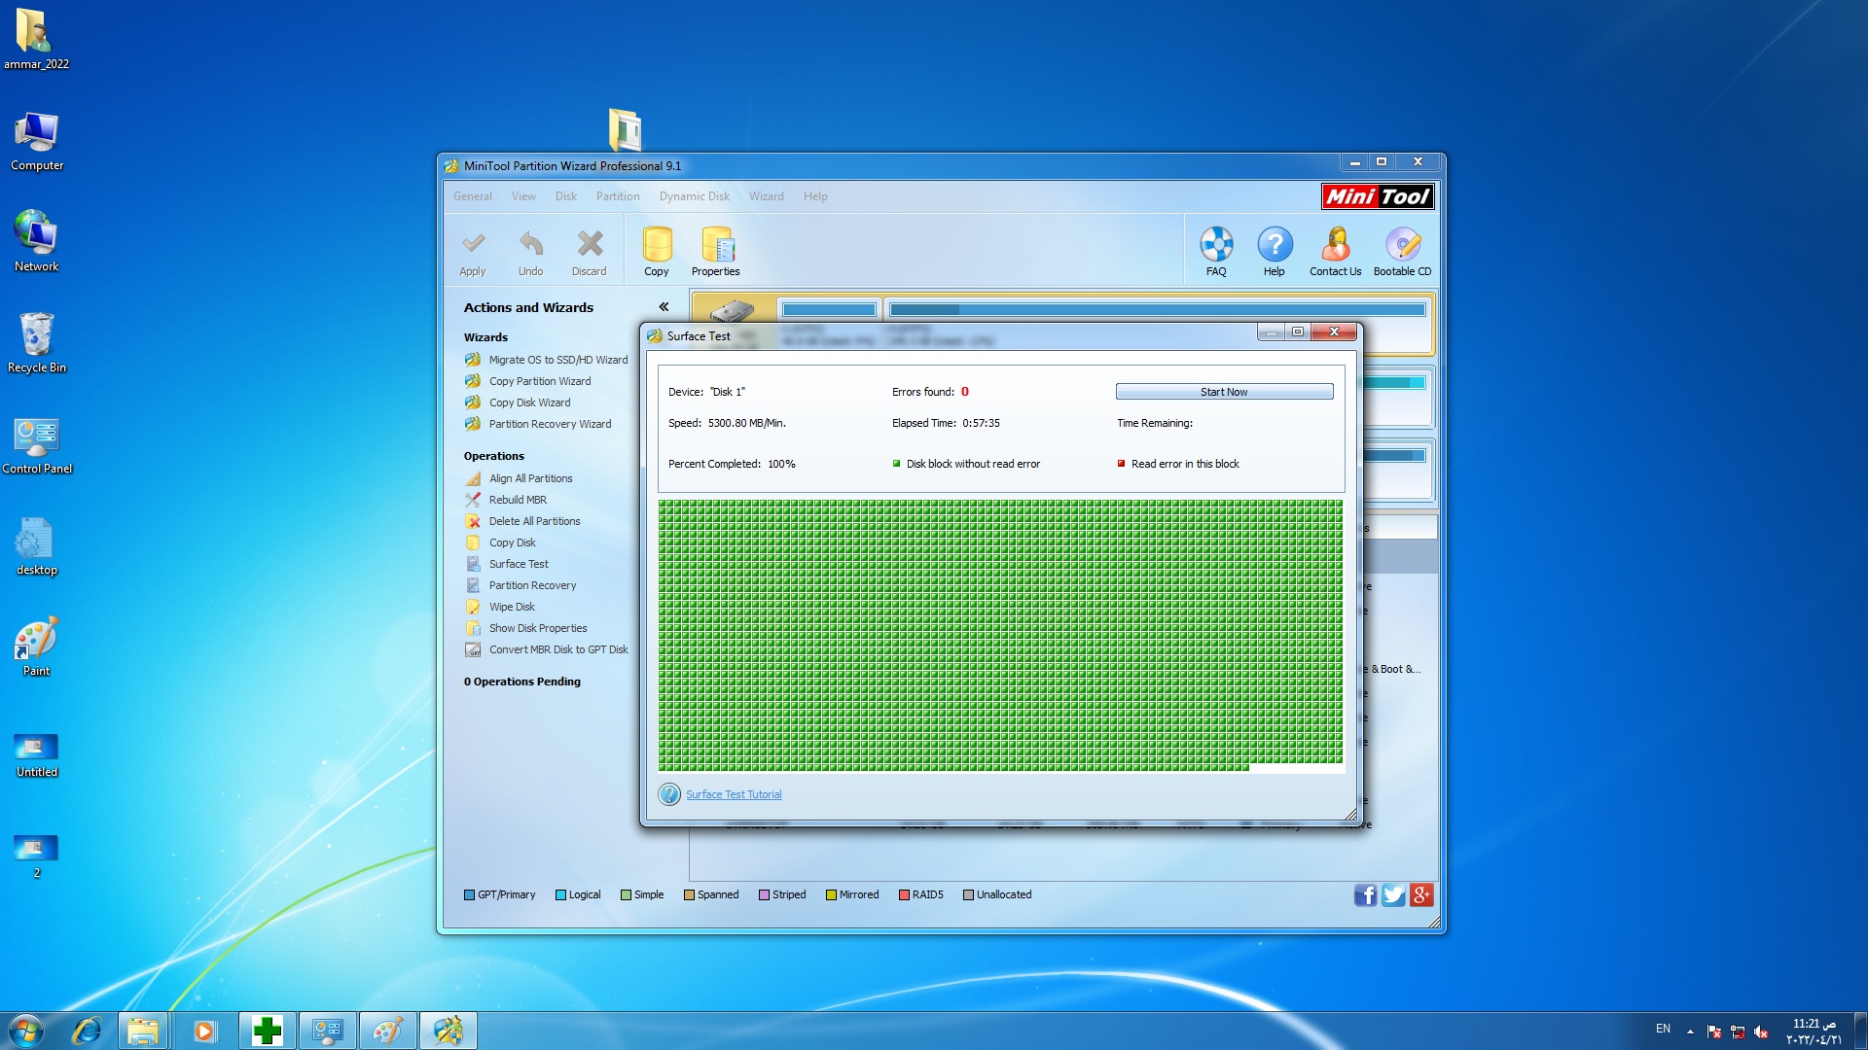Open the Partition menu

[x=618, y=196]
